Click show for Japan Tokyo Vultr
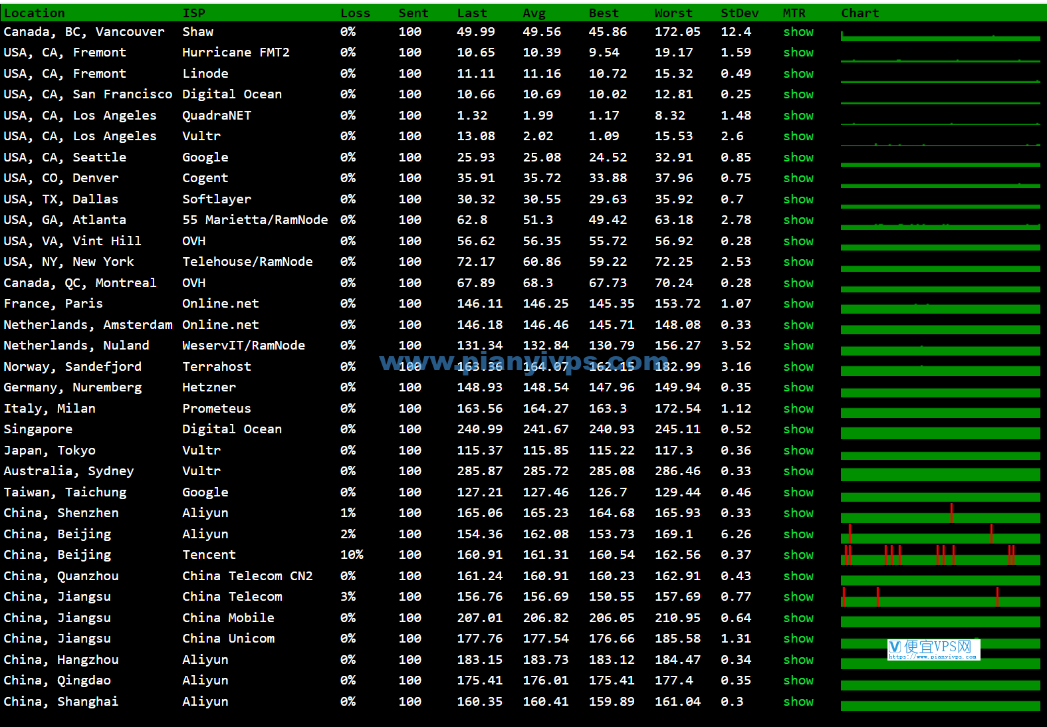The height and width of the screenshot is (727, 1047). tap(798, 451)
